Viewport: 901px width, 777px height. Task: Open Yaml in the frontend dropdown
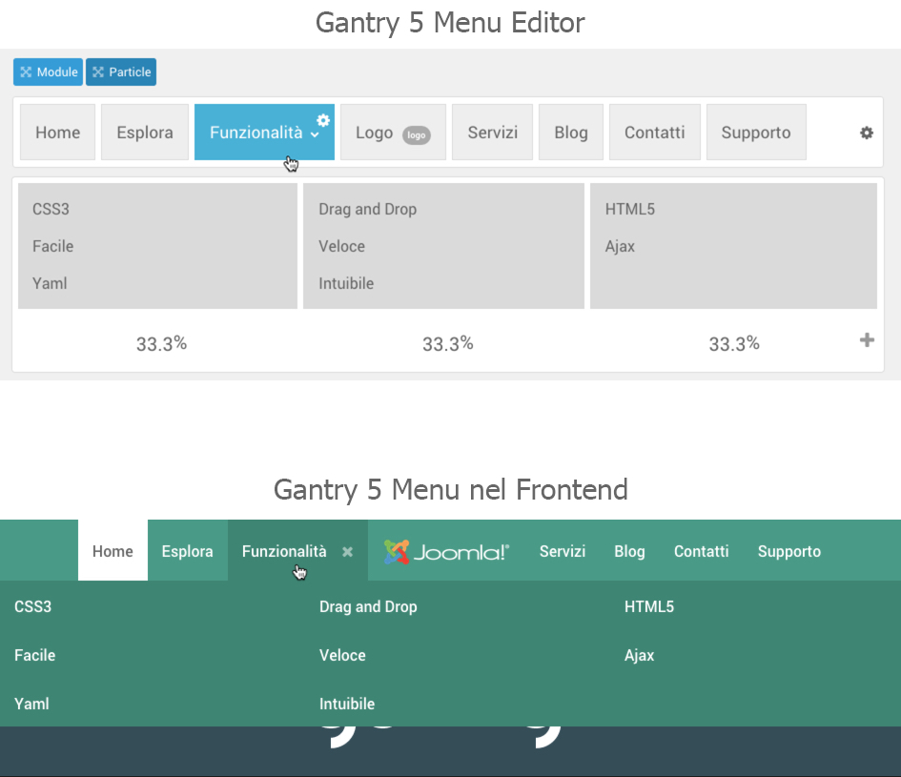(x=31, y=704)
